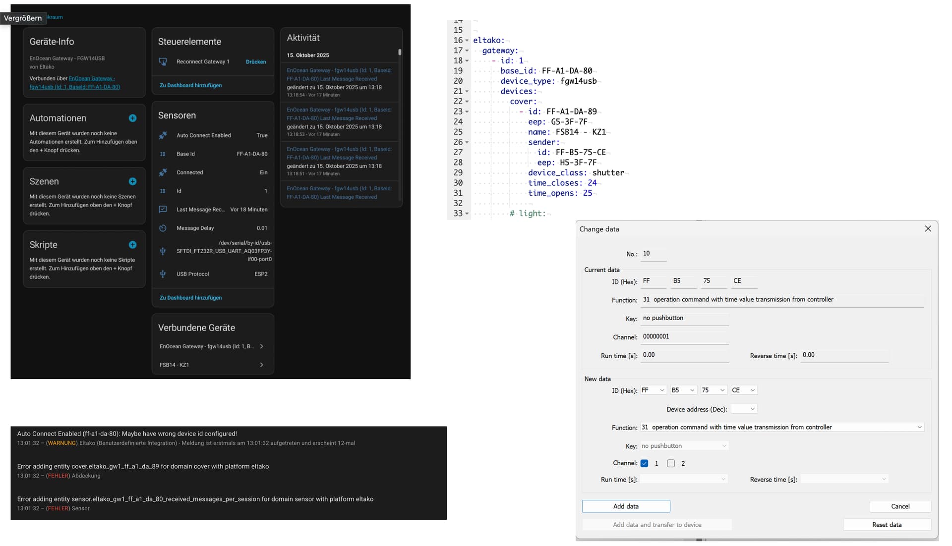Add a new script with Skripte plus icon

click(x=132, y=245)
